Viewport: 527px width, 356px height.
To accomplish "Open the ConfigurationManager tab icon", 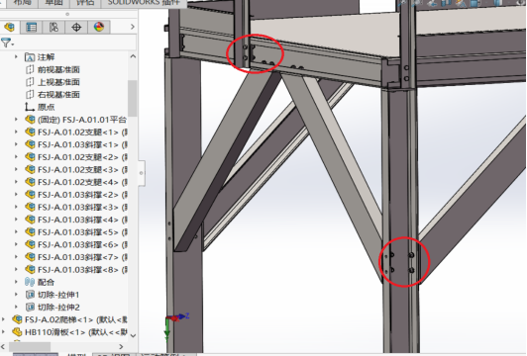I will point(53,27).
